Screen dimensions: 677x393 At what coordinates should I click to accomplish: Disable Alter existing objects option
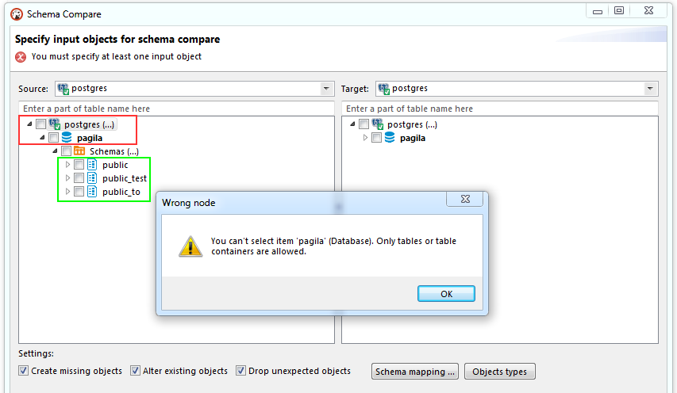pyautogui.click(x=136, y=371)
